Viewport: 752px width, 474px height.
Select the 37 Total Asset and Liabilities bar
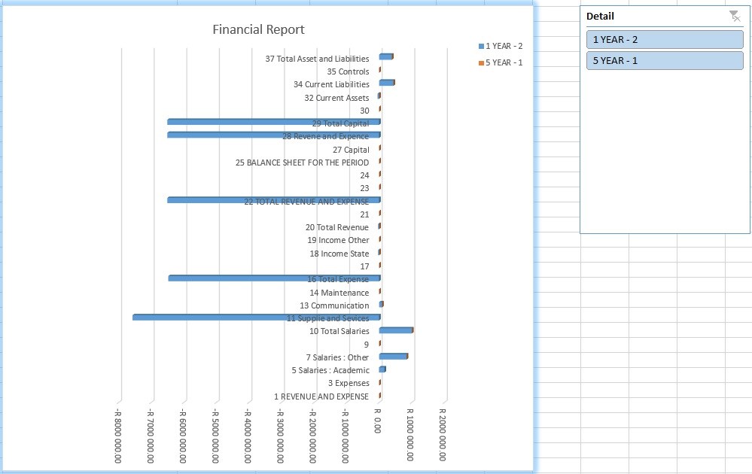coord(385,57)
